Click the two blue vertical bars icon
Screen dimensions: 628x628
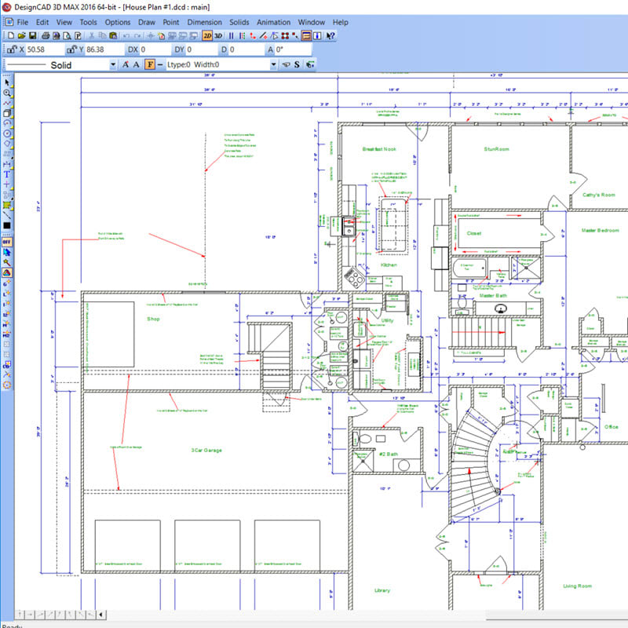point(231,35)
